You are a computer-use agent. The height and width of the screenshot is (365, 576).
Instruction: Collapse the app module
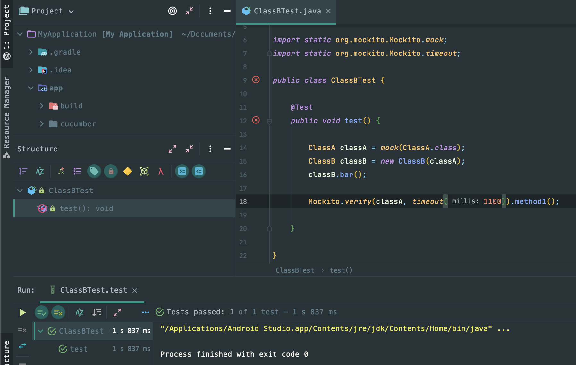coord(31,88)
